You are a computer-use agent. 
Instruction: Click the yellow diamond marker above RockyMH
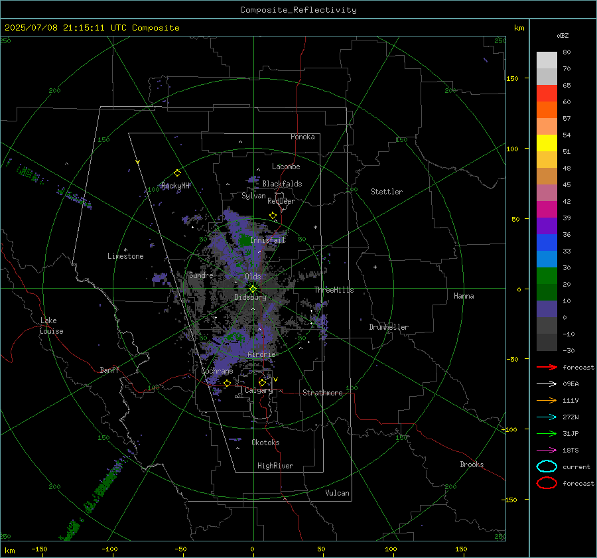[177, 173]
